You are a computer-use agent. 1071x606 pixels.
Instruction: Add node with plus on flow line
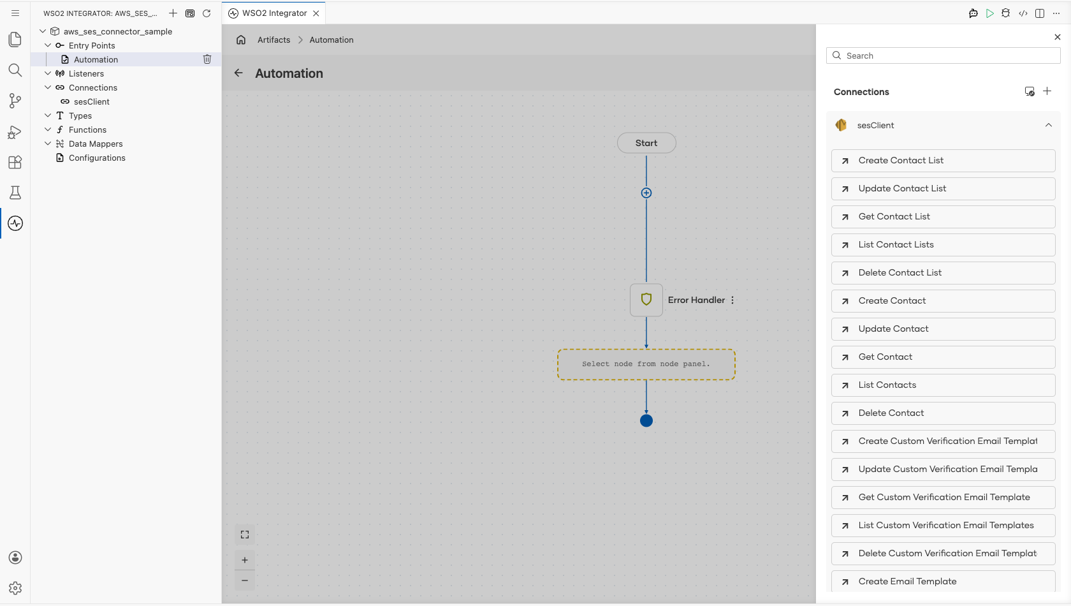click(646, 193)
